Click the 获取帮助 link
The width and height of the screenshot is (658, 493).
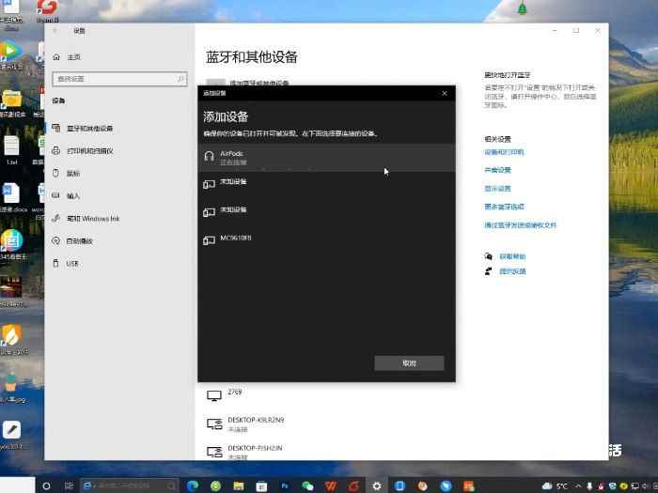click(x=512, y=256)
